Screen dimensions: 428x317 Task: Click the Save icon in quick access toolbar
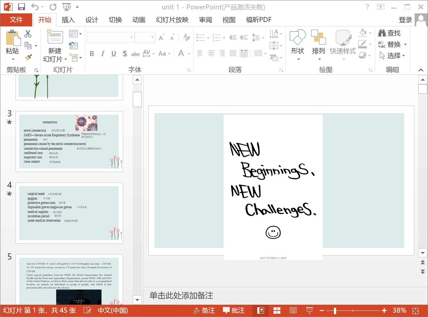click(21, 7)
